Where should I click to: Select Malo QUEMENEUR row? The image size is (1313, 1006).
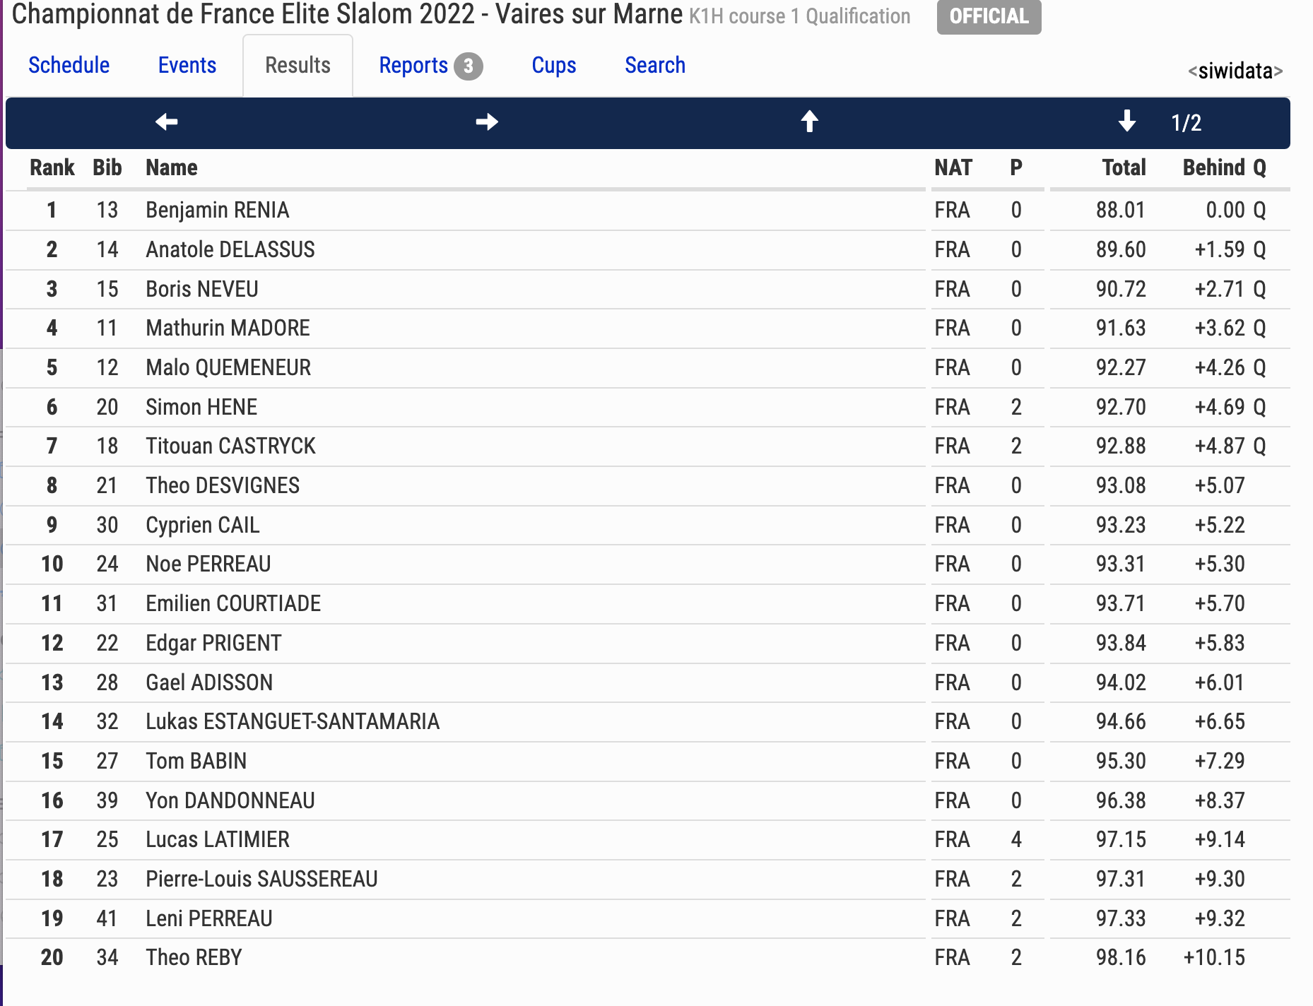point(648,368)
